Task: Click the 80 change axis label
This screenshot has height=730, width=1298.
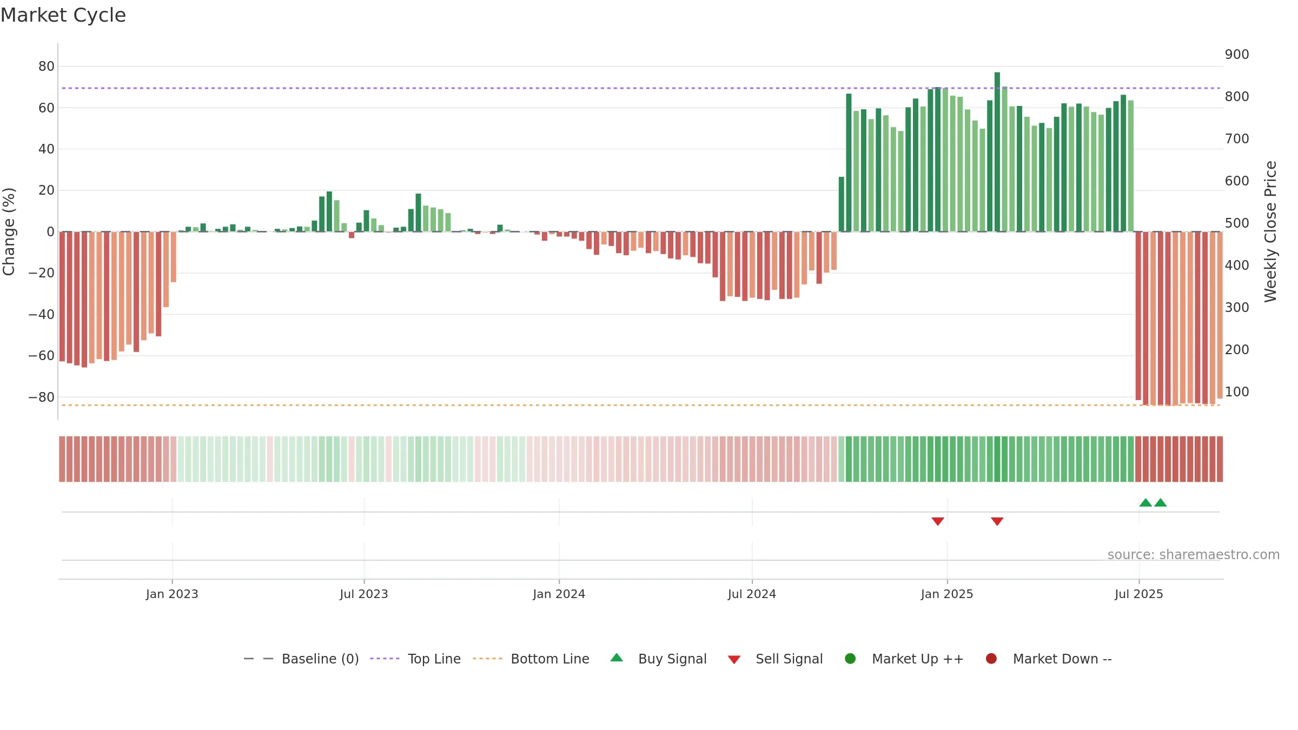Action: pyautogui.click(x=47, y=67)
